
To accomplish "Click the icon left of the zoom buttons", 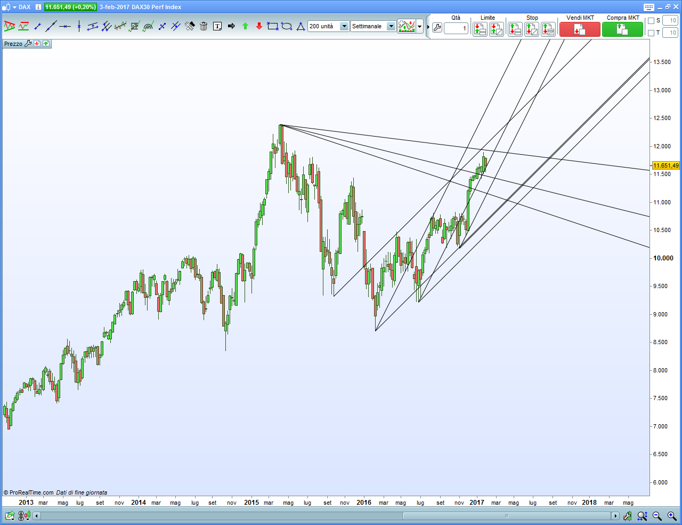I will pyautogui.click(x=628, y=516).
